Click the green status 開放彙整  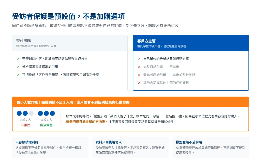click(x=46, y=125)
